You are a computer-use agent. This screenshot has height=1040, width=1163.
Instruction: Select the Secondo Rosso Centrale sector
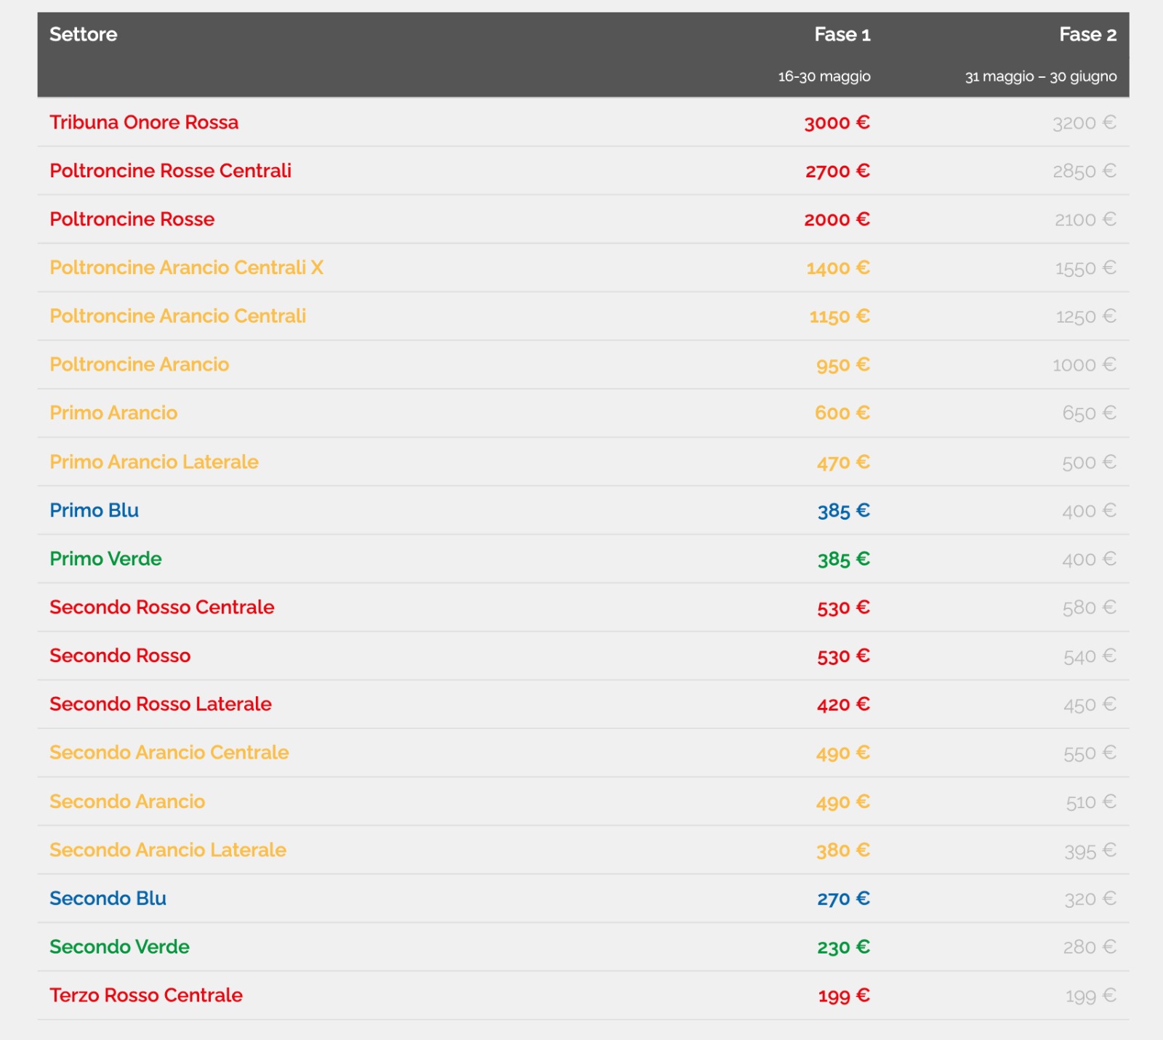pos(162,608)
